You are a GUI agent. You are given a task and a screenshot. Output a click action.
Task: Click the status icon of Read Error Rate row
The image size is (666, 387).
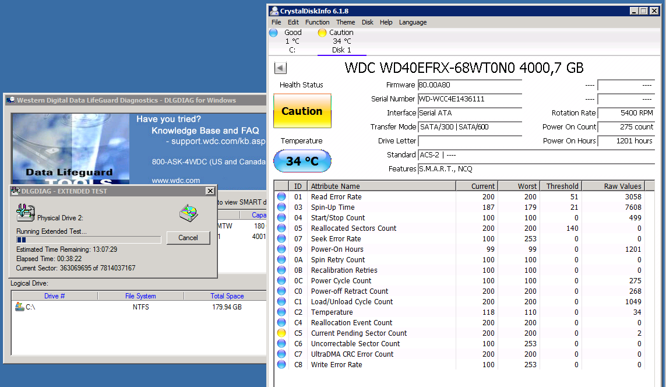tap(281, 196)
